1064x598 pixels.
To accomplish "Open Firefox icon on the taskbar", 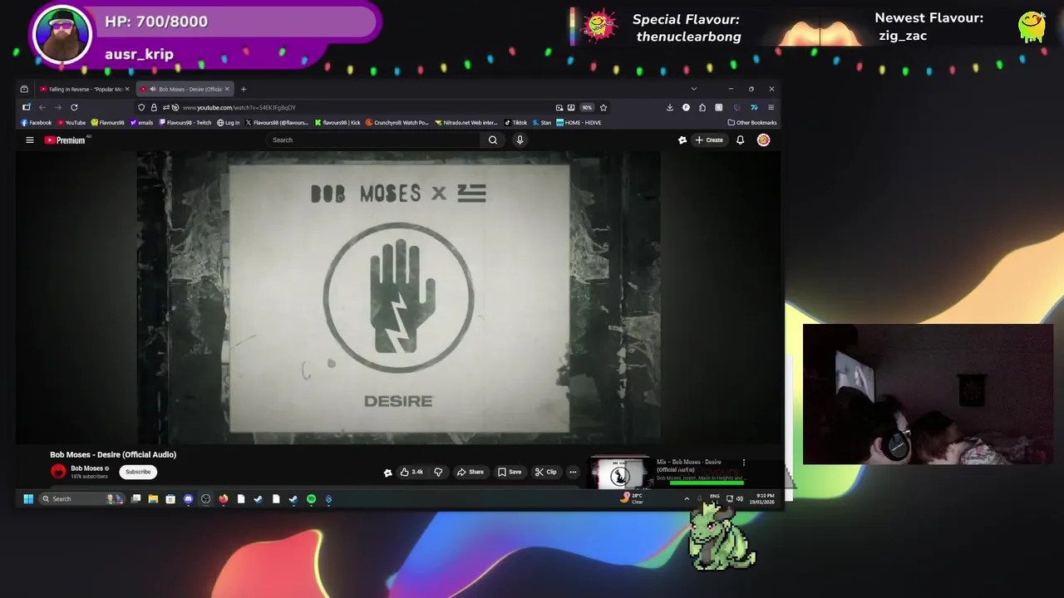I will 223,499.
